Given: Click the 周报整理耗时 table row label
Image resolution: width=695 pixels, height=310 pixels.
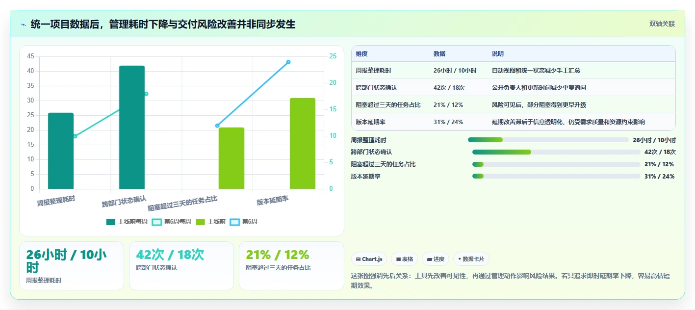Looking at the screenshot, I should [x=374, y=71].
